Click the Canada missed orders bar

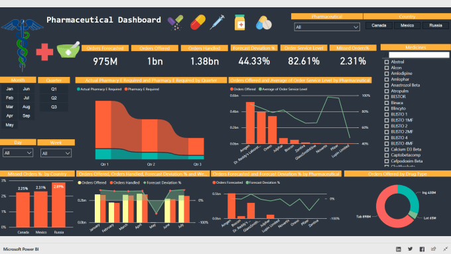coord(23,210)
